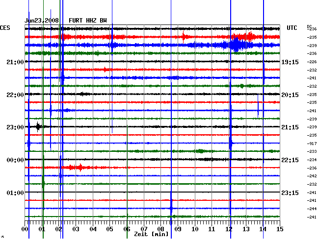Select the station label FURT HHZ BW
The width and height of the screenshot is (319, 242).
click(88, 21)
